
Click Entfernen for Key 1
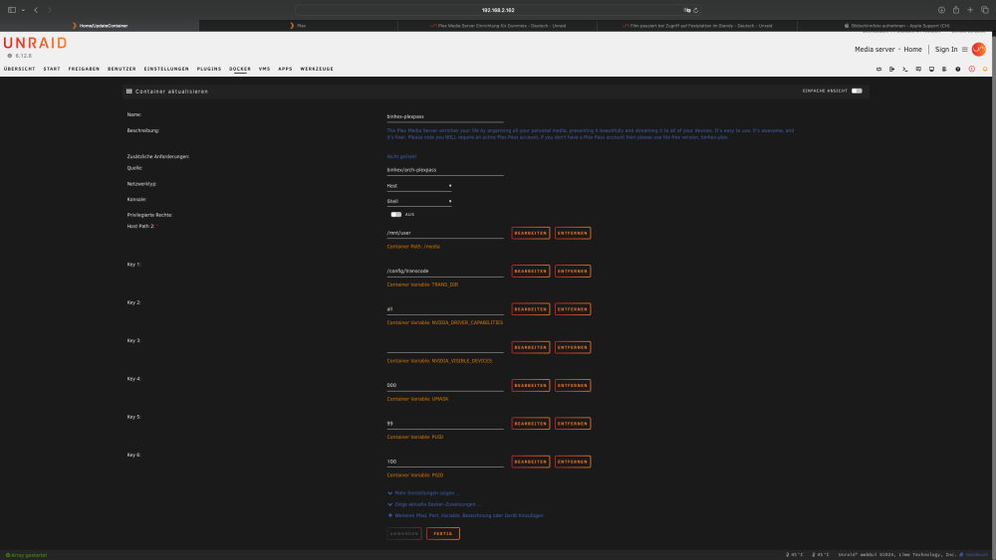click(x=573, y=271)
